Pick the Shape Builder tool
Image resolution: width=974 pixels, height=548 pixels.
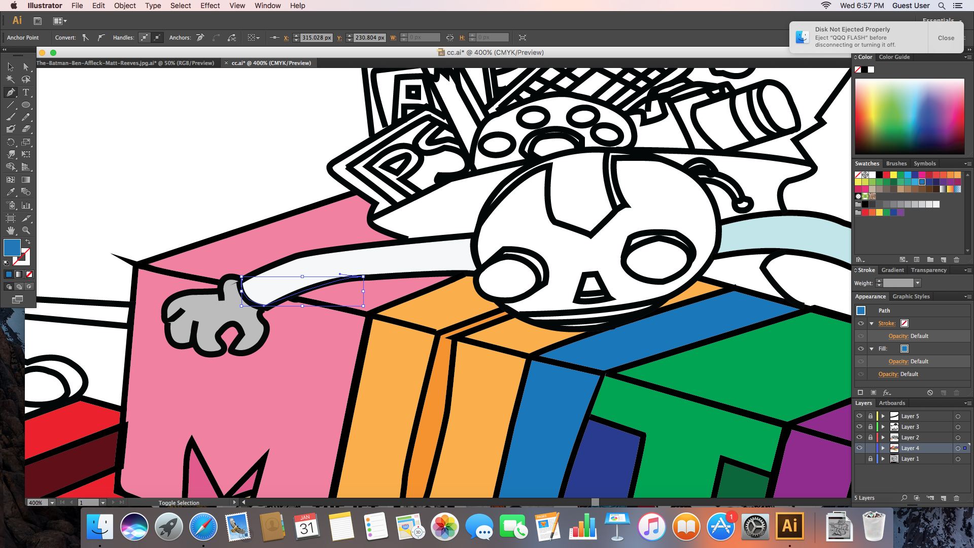pyautogui.click(x=11, y=167)
